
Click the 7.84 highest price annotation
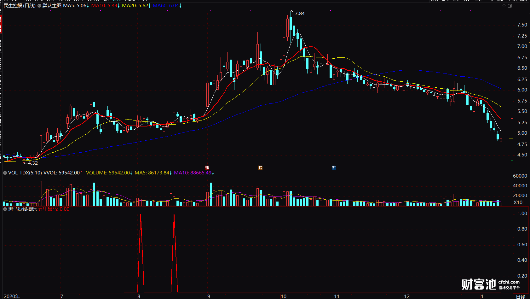click(x=300, y=14)
